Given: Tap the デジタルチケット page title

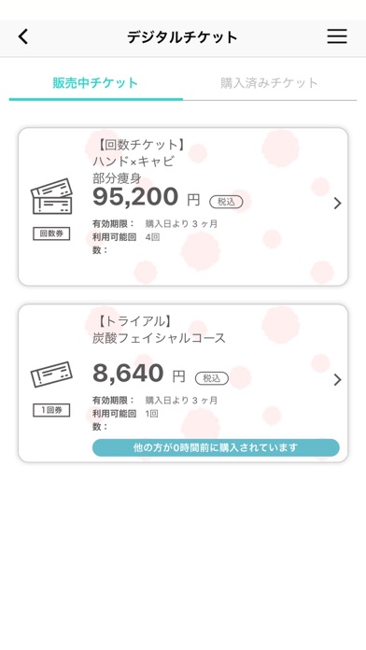Looking at the screenshot, I should coord(182,37).
